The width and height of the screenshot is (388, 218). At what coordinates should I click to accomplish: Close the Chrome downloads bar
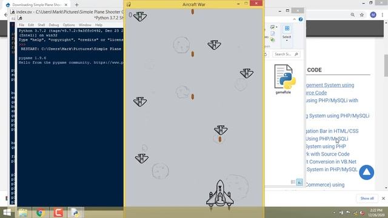(383, 198)
